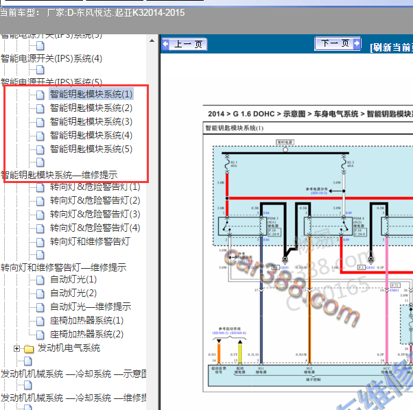Click document icon beside 转向灯和维修警告灯
This screenshot has width=413, height=410.
40,242
